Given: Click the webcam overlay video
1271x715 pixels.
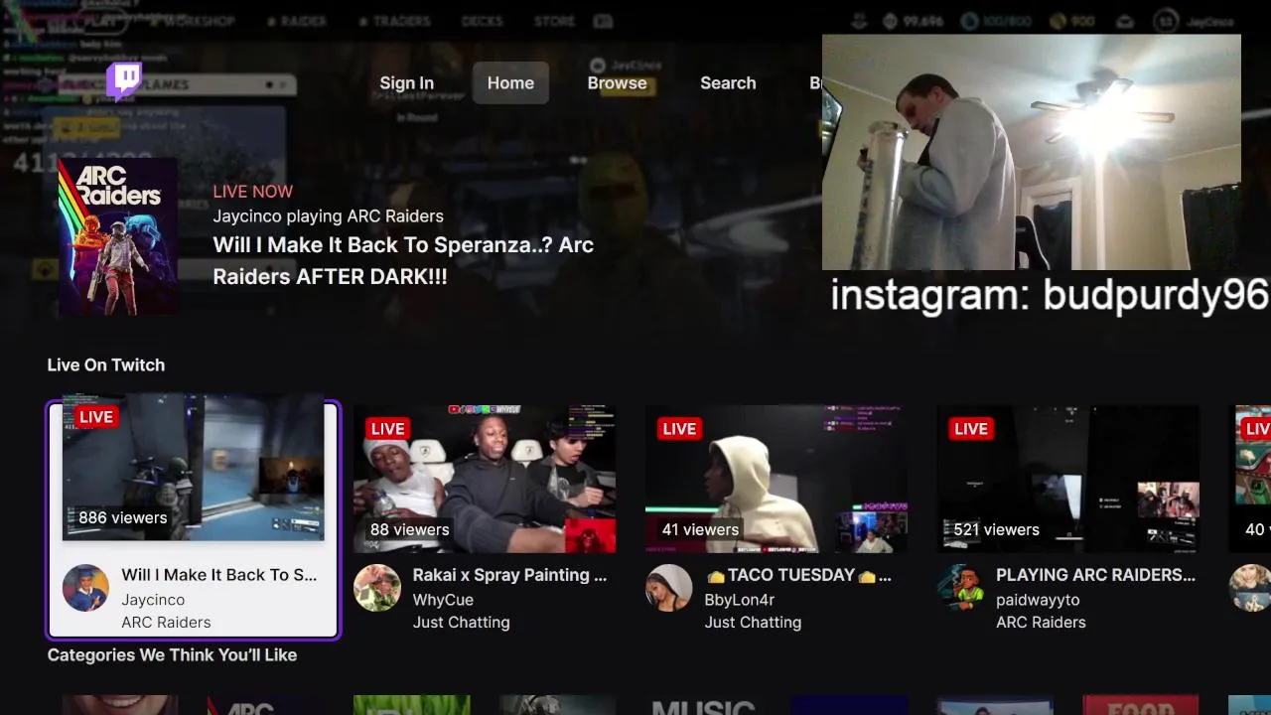Looking at the screenshot, I should (1031, 152).
